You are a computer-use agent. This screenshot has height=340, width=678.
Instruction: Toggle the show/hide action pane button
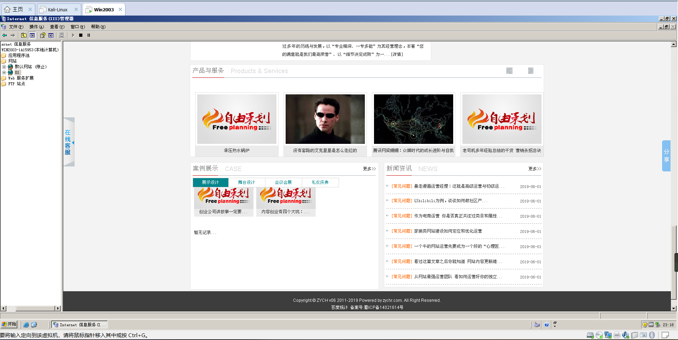coord(51,35)
